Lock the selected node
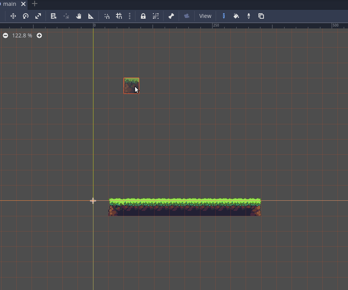Viewport: 348px width, 290px height. point(143,16)
